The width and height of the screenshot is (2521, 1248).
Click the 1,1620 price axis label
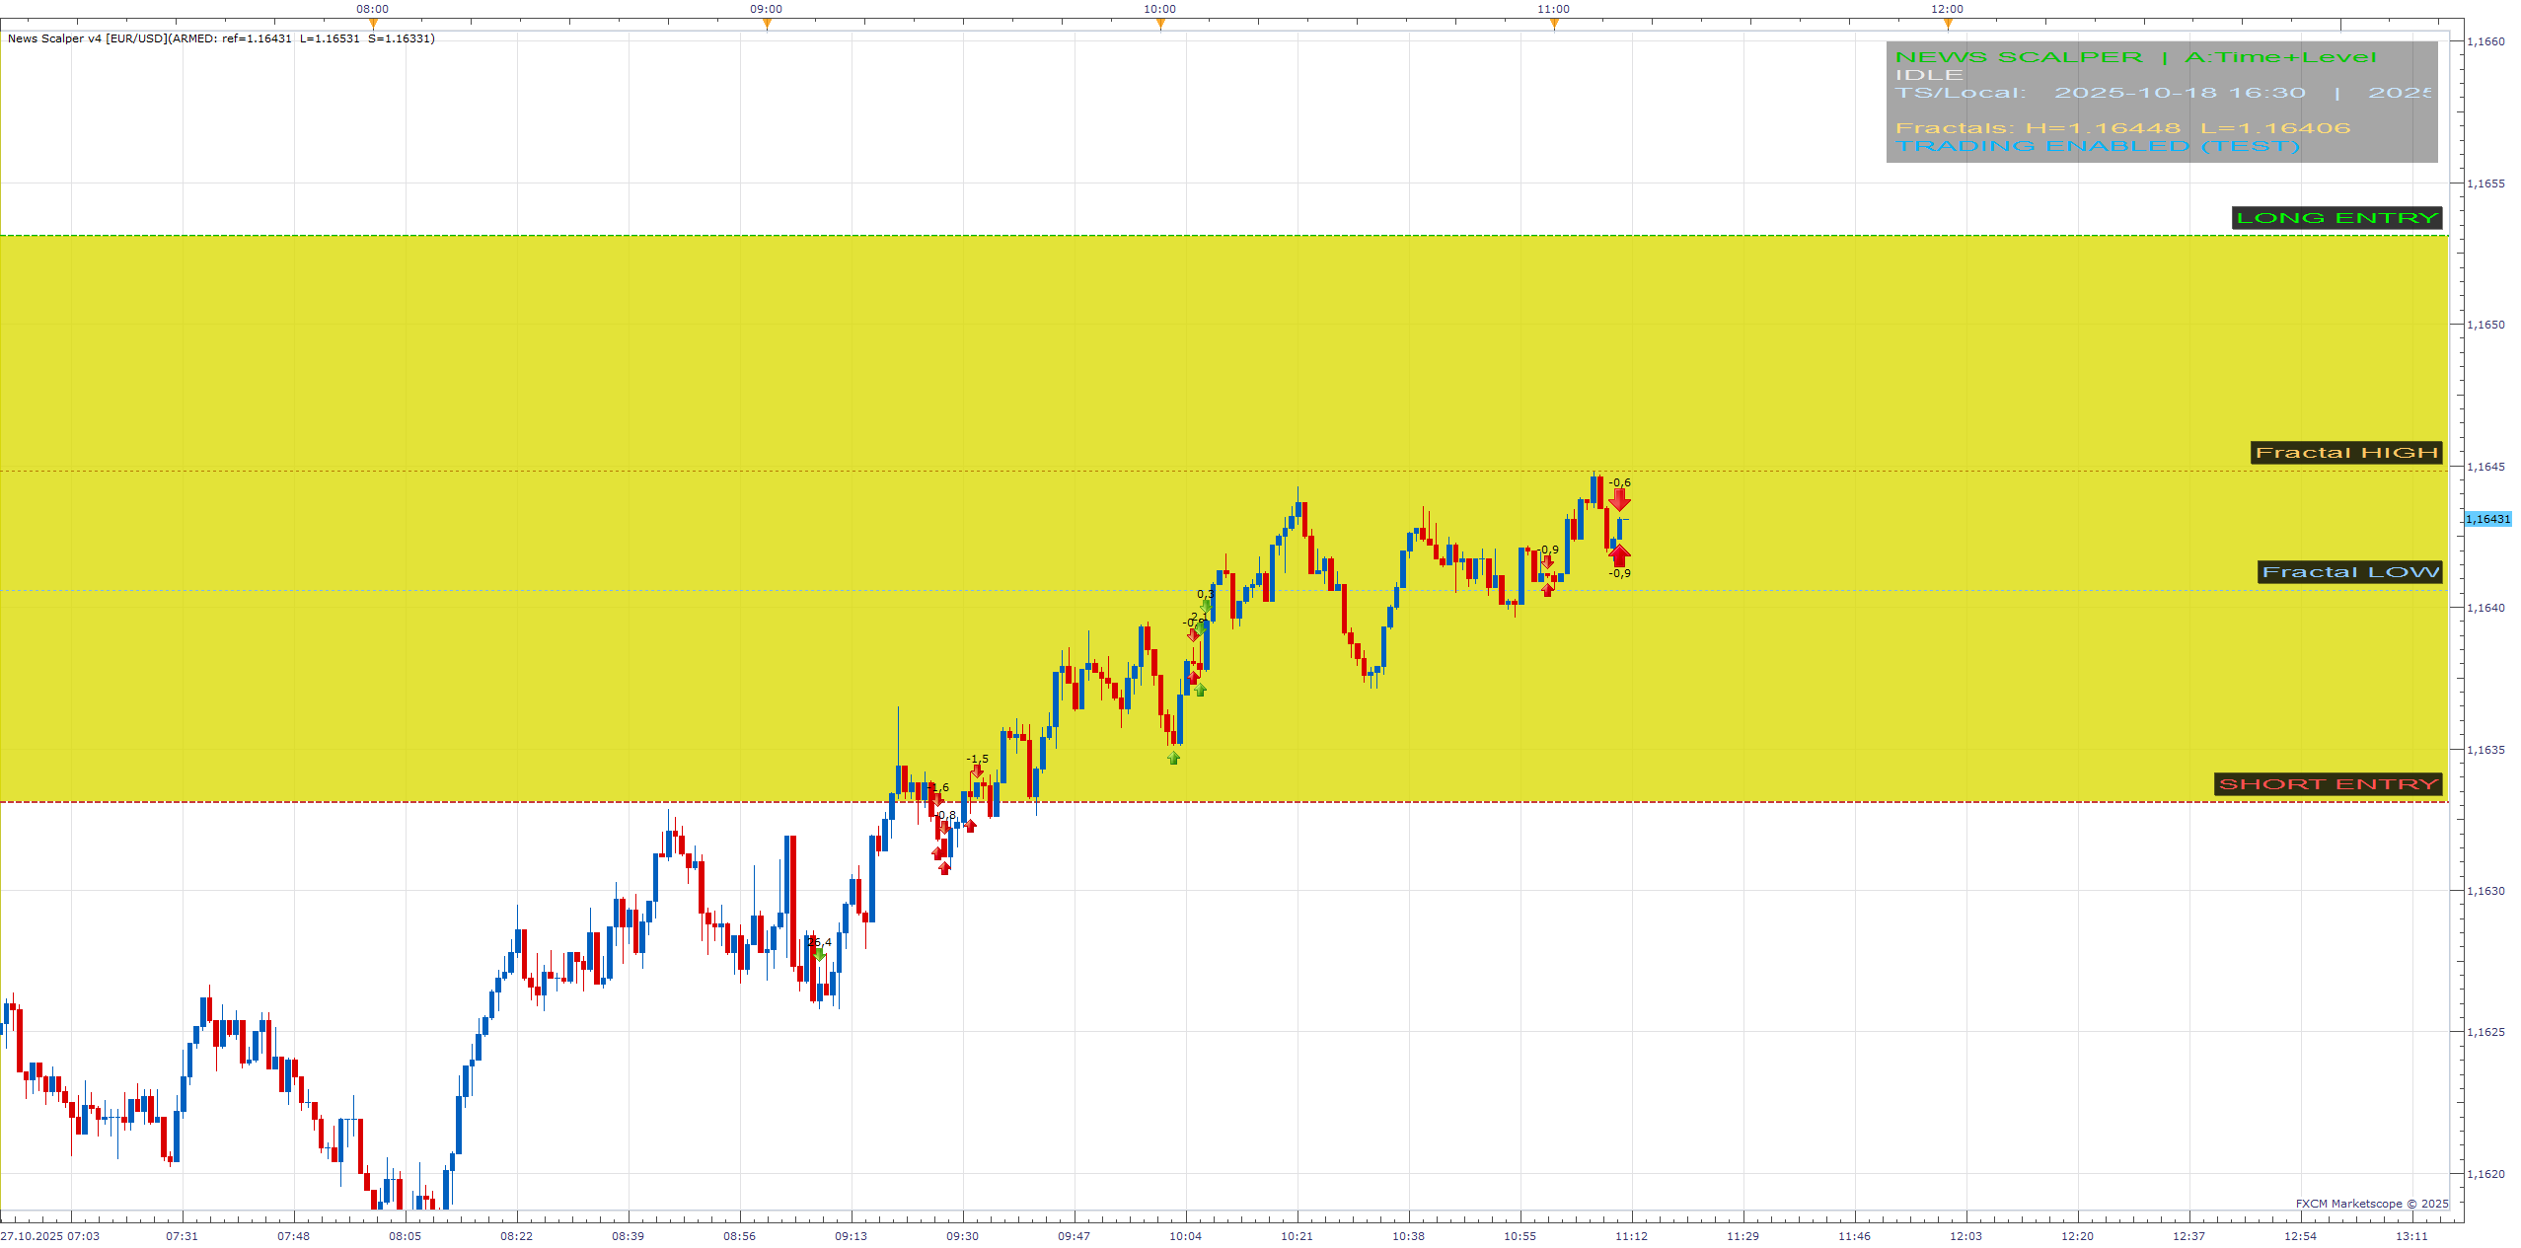click(x=2485, y=1174)
